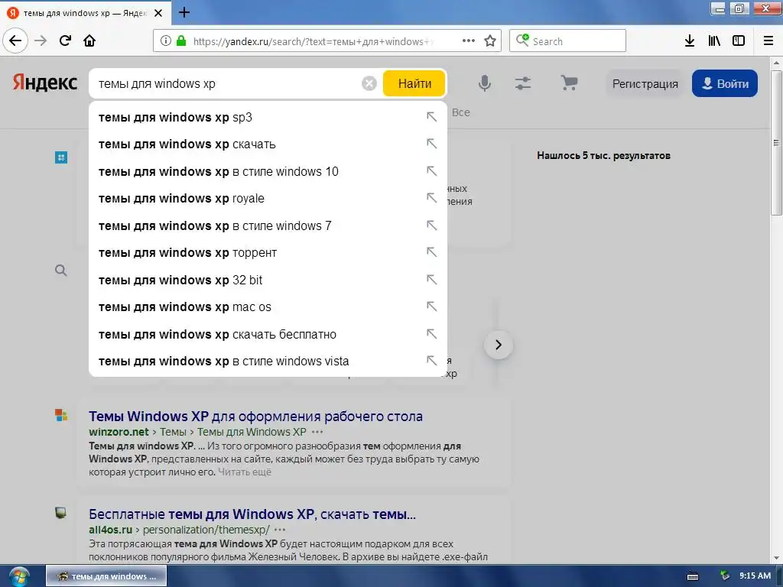Image resolution: width=783 pixels, height=587 pixels.
Task: Open the Downloads arrow icon
Action: pos(690,41)
